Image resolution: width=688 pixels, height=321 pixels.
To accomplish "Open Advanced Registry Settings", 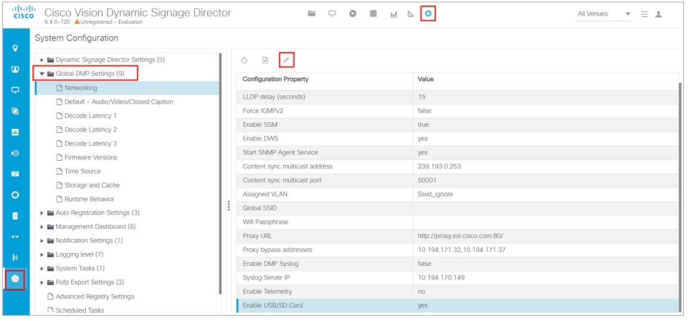I will tap(95, 297).
